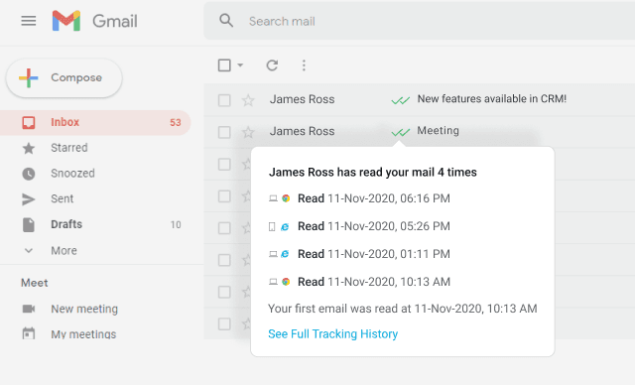Click sender James Ross on Meeting email
Screen dimensions: 635x385
302,131
